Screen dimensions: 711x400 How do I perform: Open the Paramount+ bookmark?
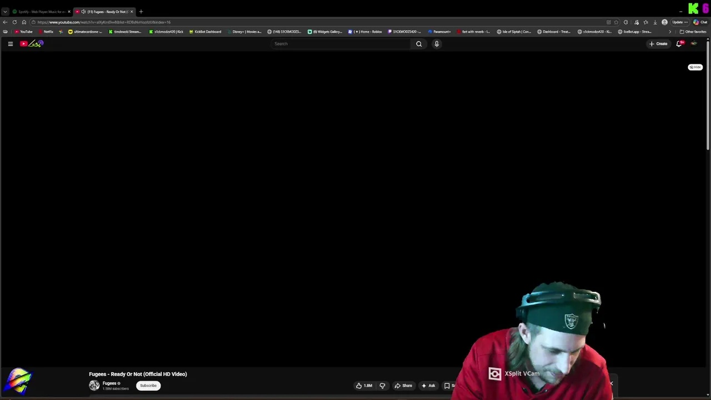439,32
